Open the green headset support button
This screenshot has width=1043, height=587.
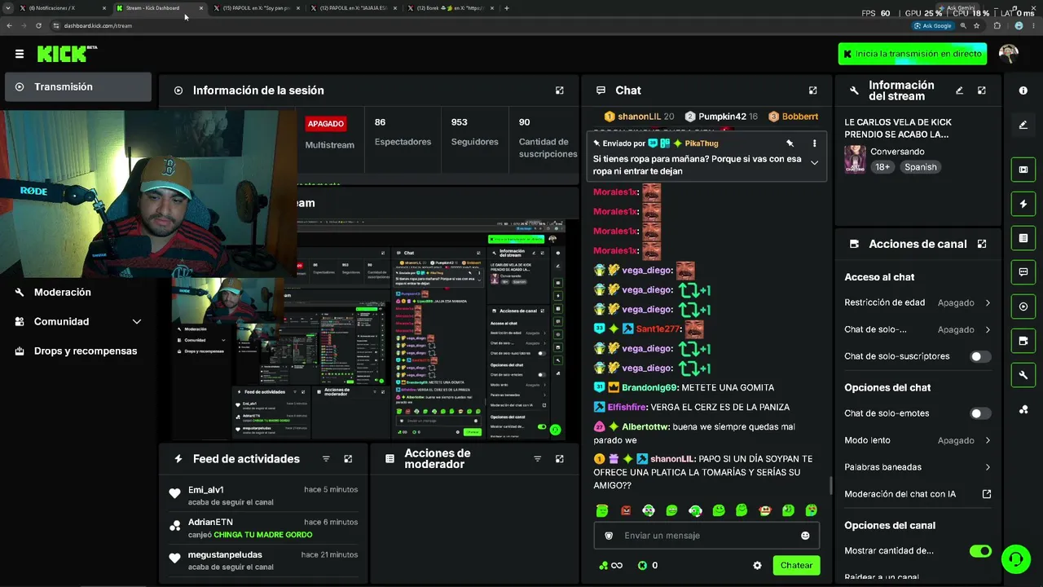(x=1016, y=559)
